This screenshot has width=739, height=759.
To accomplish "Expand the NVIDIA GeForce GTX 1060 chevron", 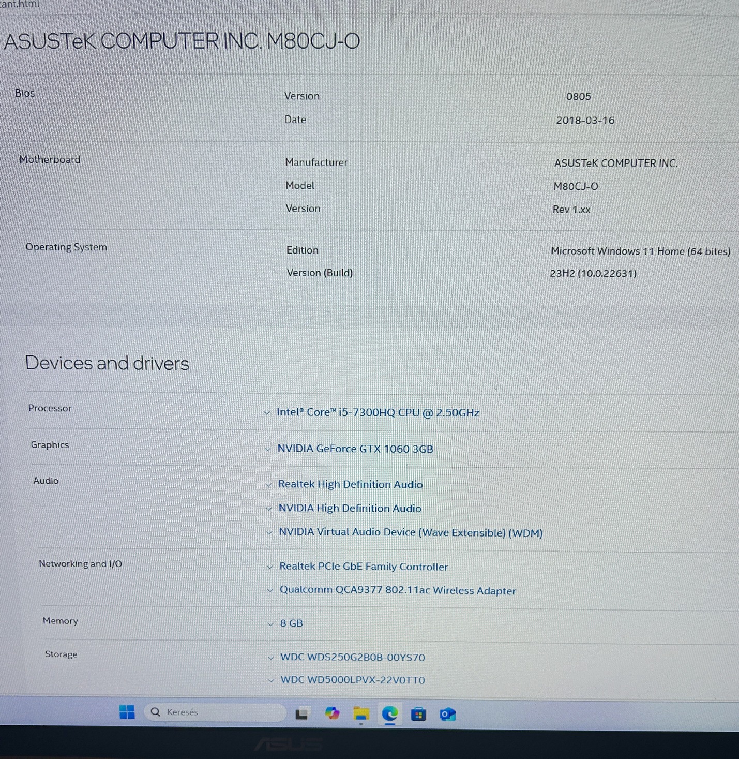I will coord(267,449).
